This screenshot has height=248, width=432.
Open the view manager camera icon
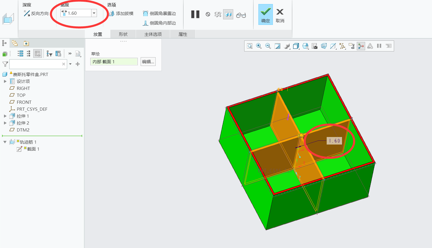315,46
